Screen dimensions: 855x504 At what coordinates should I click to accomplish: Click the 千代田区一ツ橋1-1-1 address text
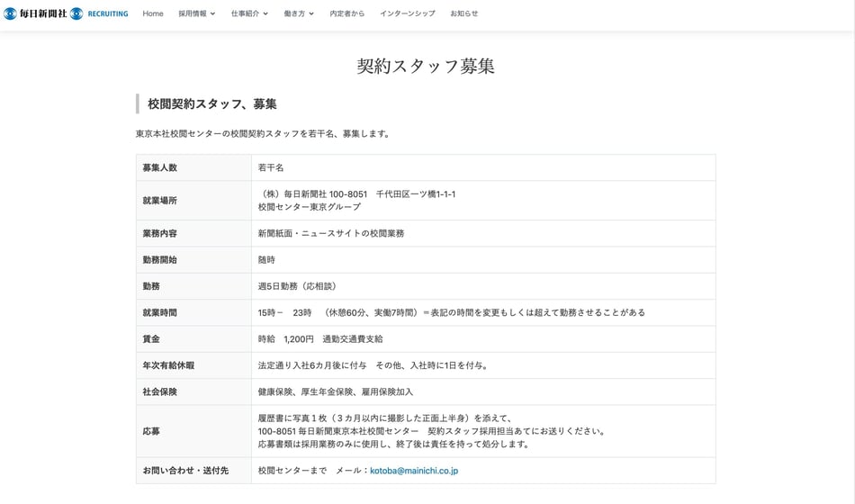pos(416,193)
